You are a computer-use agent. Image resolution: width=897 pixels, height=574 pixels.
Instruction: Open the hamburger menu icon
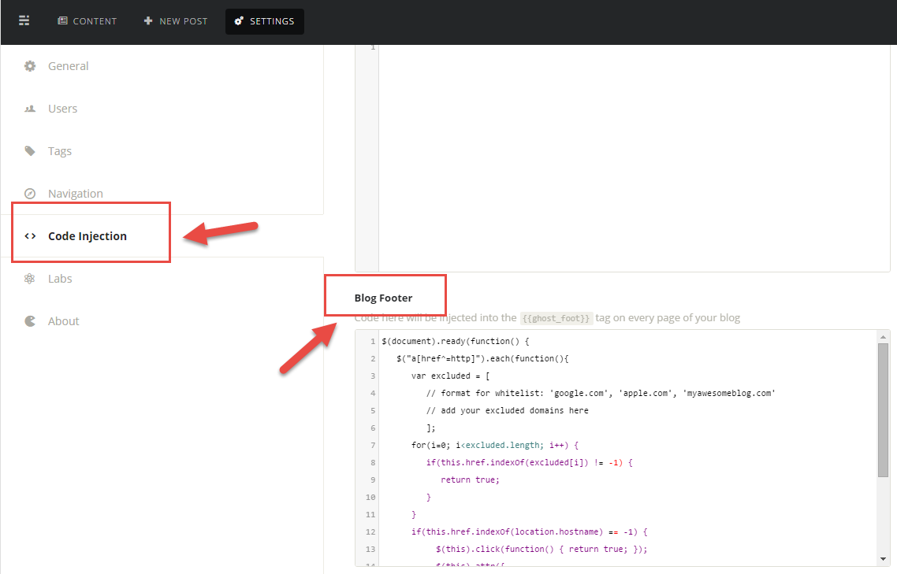[24, 21]
